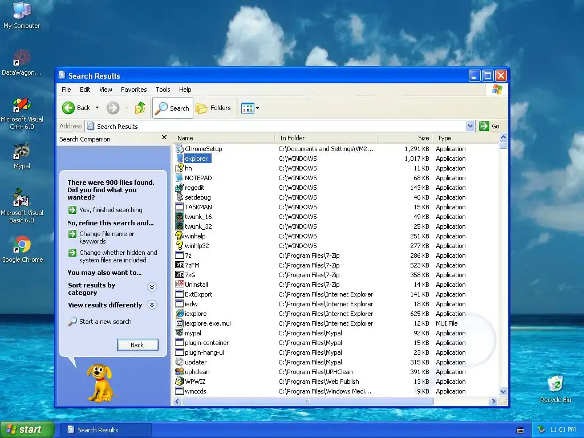584x438 pixels.
Task: Click the horizontal scrollbar right arrow
Action: (x=493, y=401)
